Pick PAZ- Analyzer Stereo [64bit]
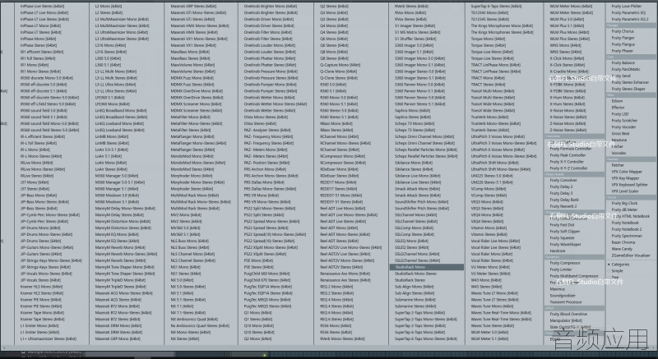Screen dimensions: 658x359 [x=267, y=130]
